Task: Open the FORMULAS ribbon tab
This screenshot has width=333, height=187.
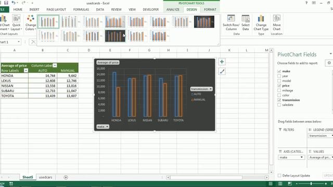Action: [81, 9]
